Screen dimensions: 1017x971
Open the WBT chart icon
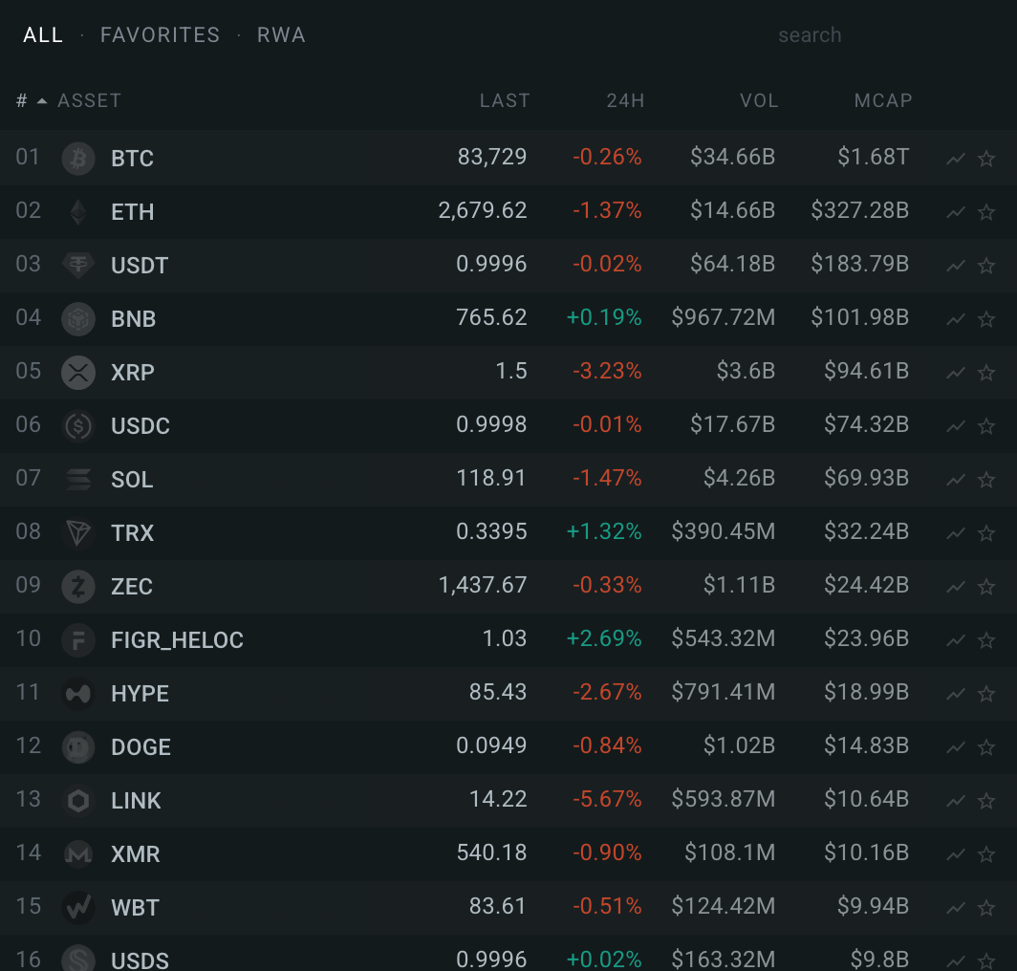point(956,907)
